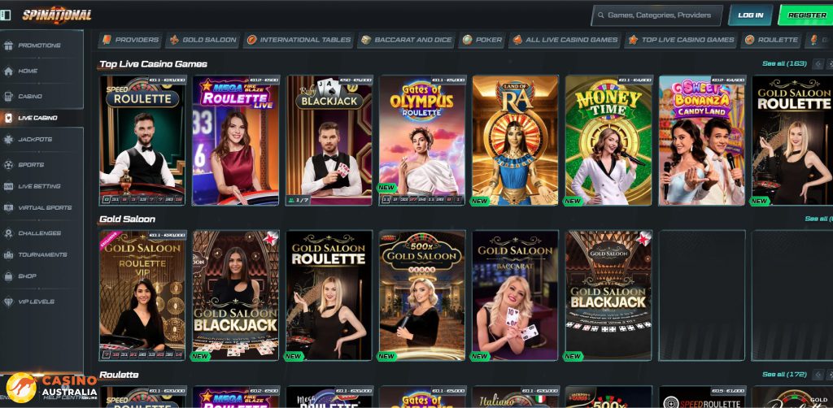Select the Baccarat and Dice tab

pos(407,40)
